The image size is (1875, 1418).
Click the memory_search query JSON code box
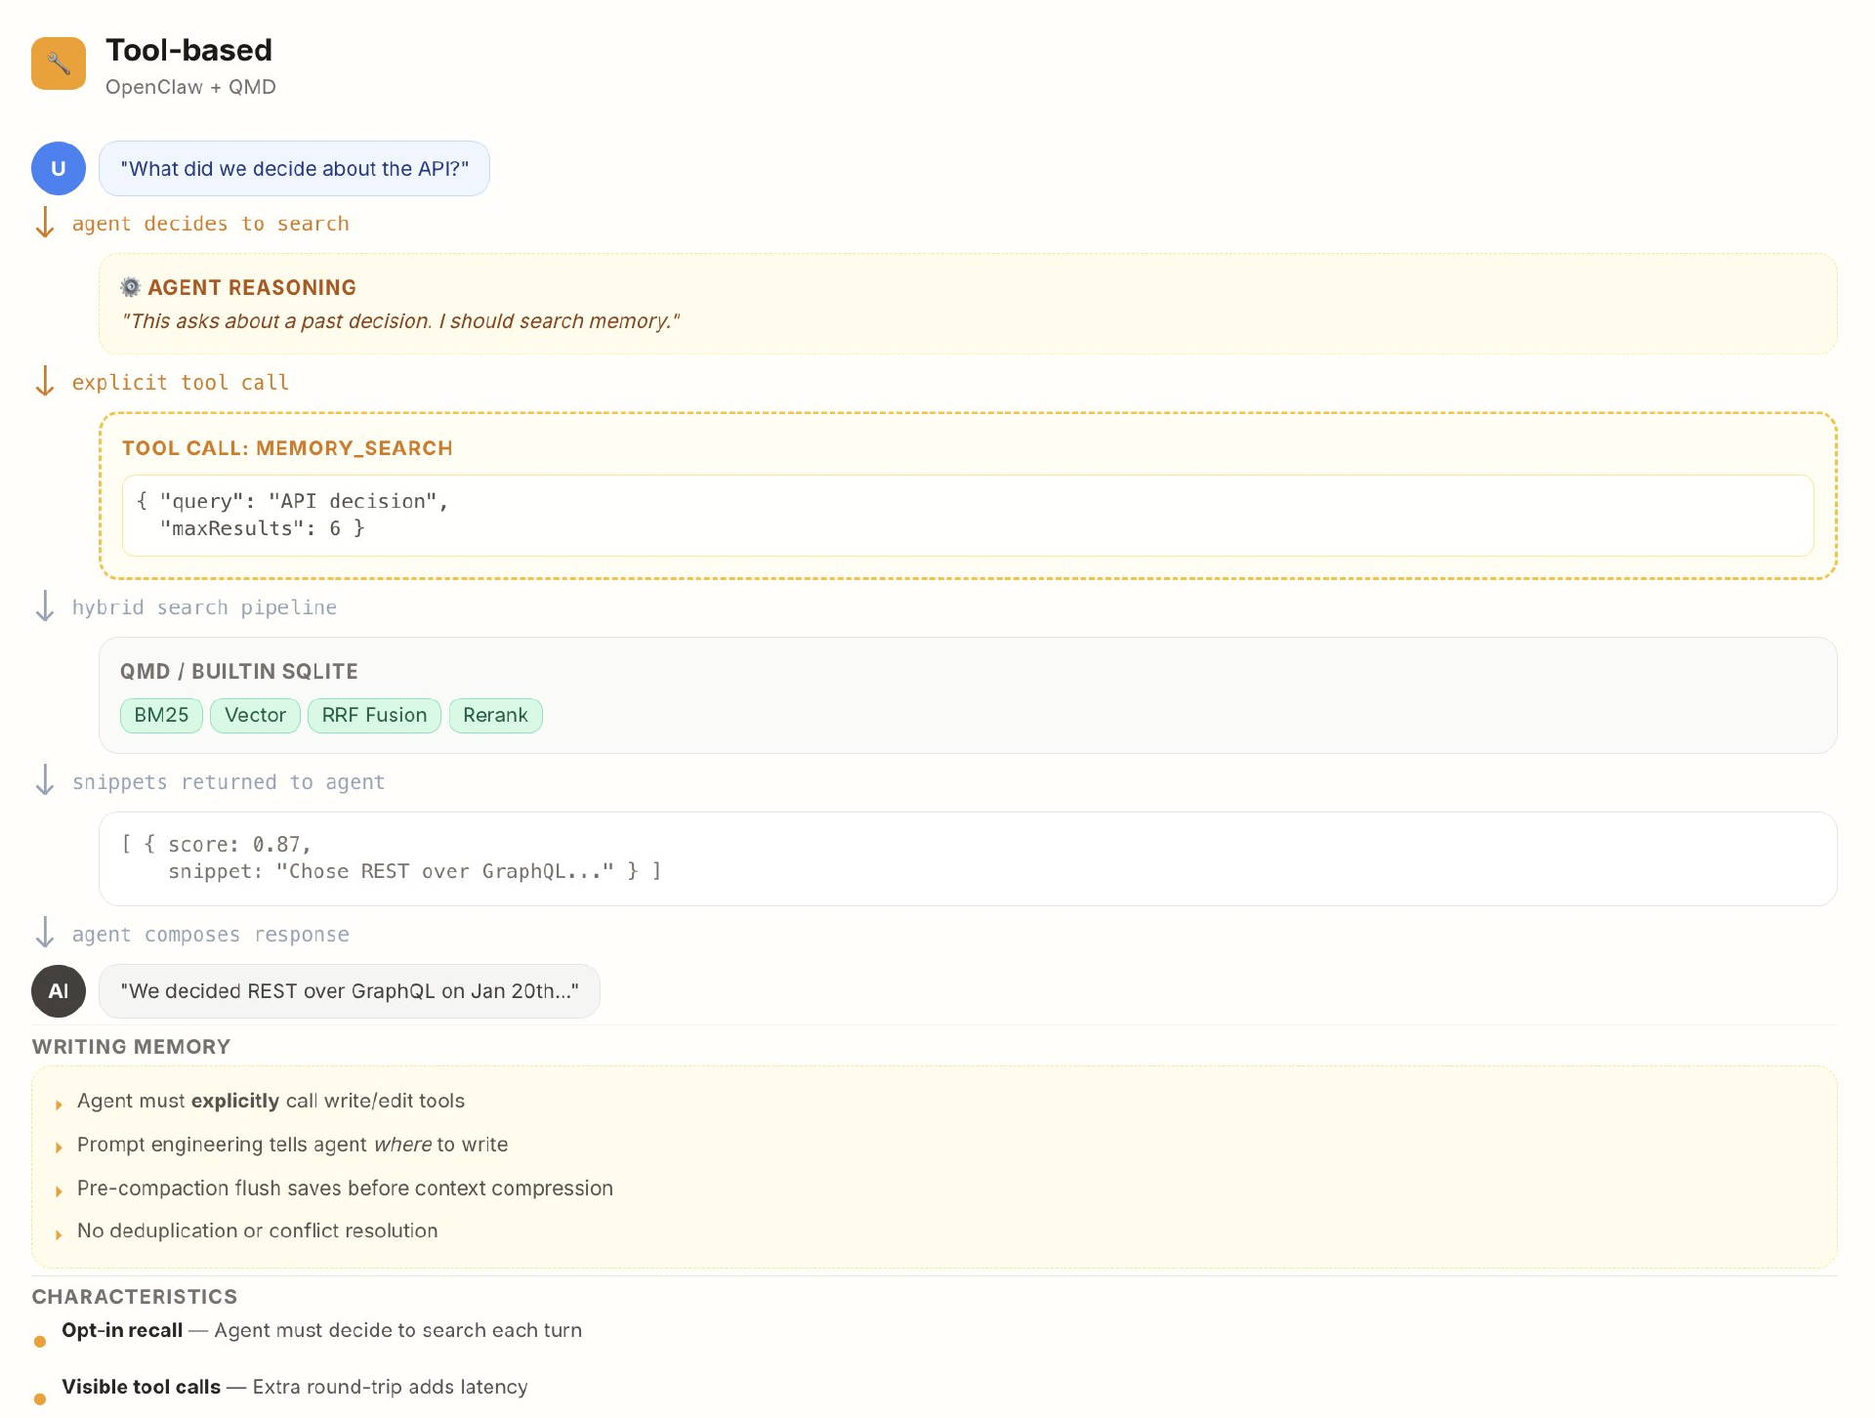pos(967,516)
